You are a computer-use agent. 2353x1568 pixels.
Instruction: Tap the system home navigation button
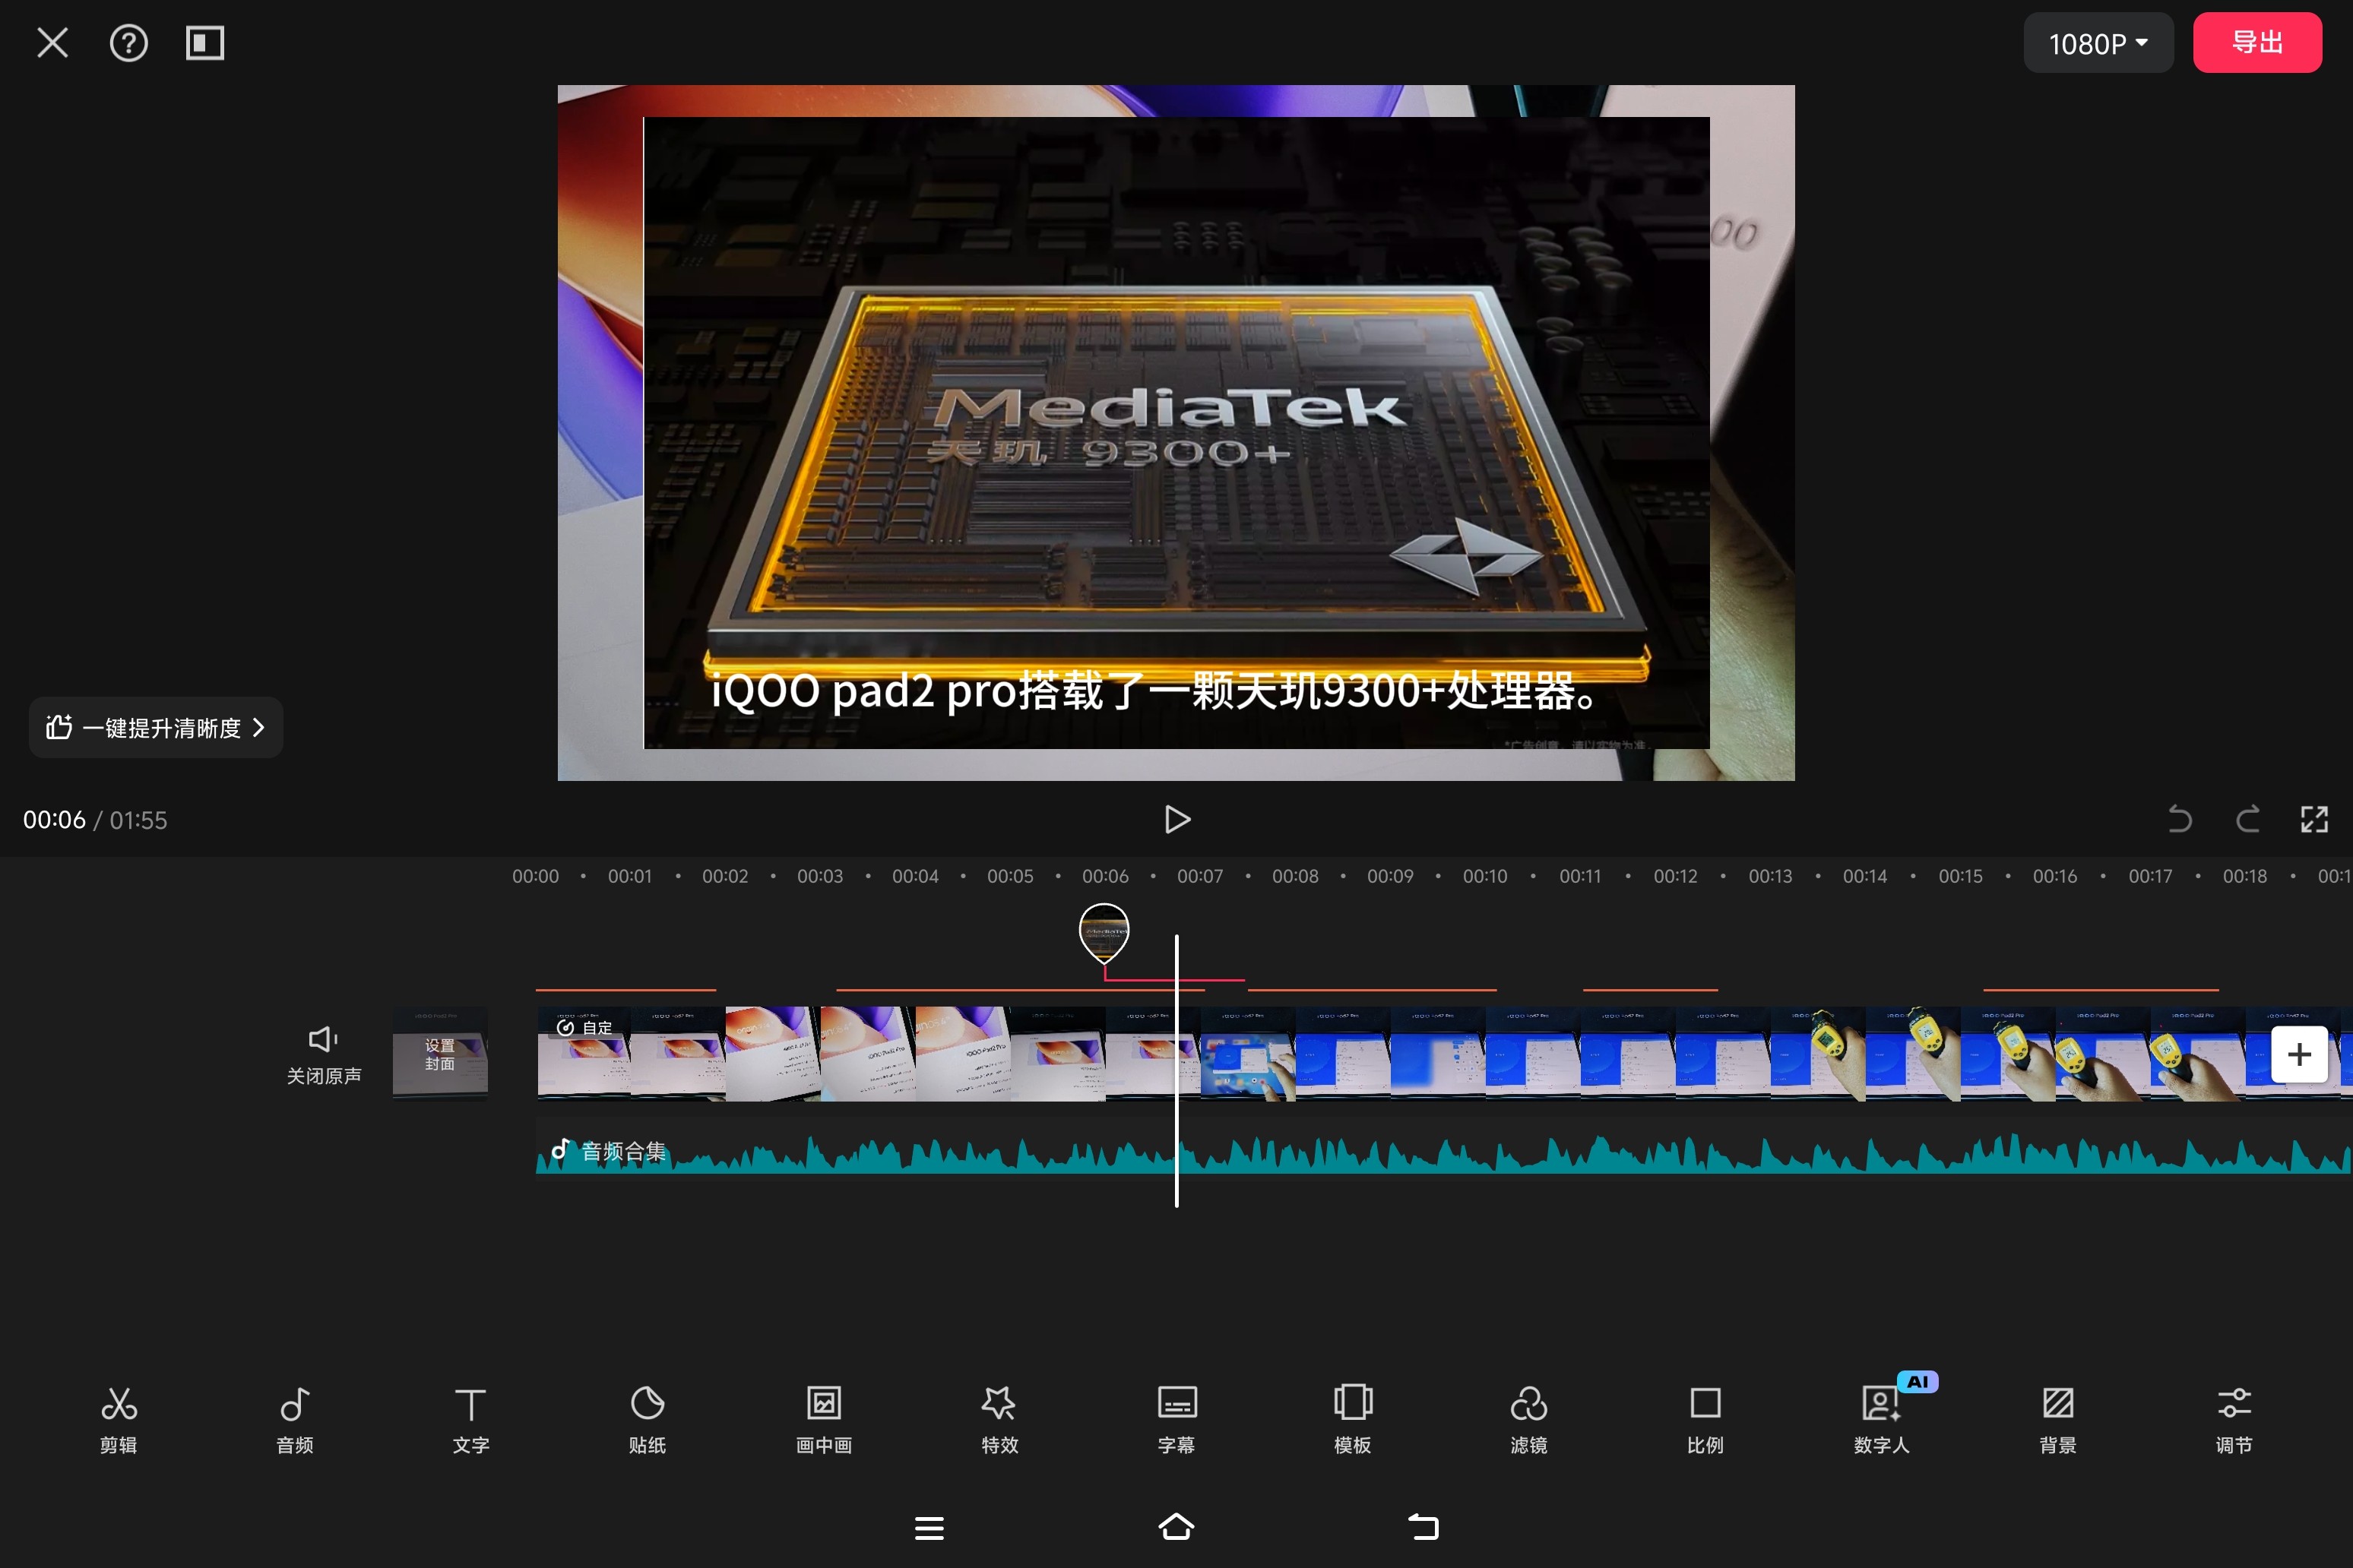pyautogui.click(x=1176, y=1527)
